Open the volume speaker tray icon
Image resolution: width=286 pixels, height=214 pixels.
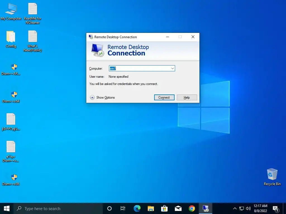(248, 208)
